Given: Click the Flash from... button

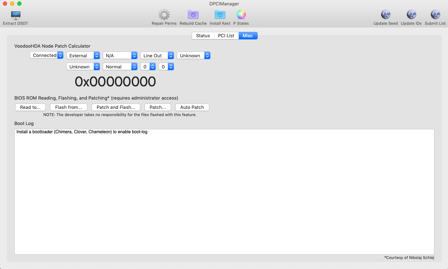Looking at the screenshot, I should 69,107.
